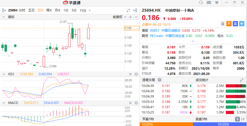
Task: Toggle fullscreen chart expand icon
Action: [128, 10]
